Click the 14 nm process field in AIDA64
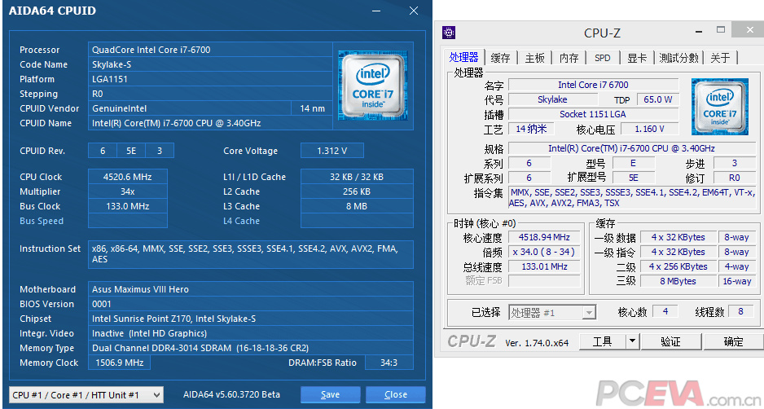This screenshot has height=409, width=764. pyautogui.click(x=312, y=108)
